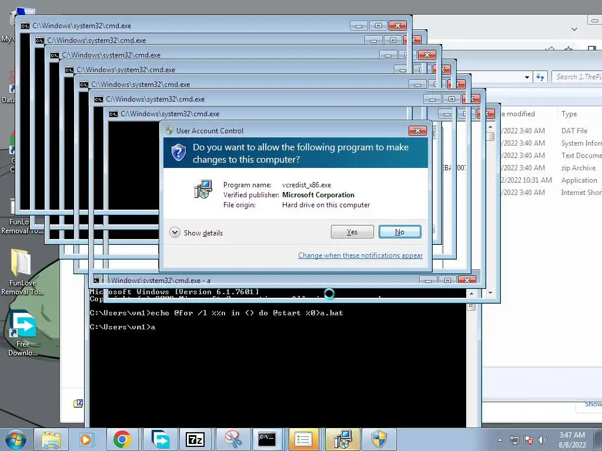Select the System Information row in Explorer
This screenshot has width=602, height=451.
click(551, 143)
